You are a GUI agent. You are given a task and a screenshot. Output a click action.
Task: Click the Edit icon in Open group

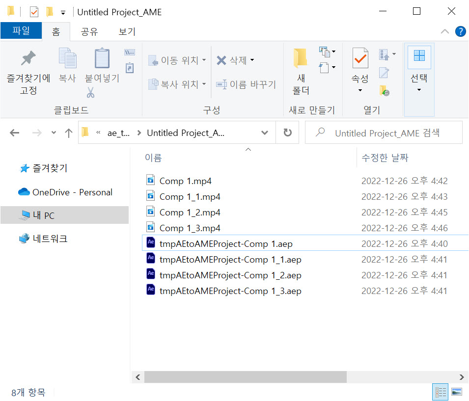[384, 72]
